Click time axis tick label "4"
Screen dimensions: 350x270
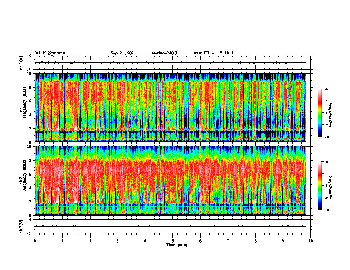tap(145, 241)
